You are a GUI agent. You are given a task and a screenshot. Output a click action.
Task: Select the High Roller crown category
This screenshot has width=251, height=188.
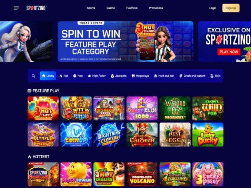tap(97, 76)
